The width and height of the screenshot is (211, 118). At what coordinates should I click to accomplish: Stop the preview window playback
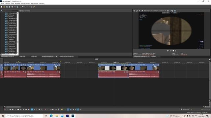(x=173, y=51)
